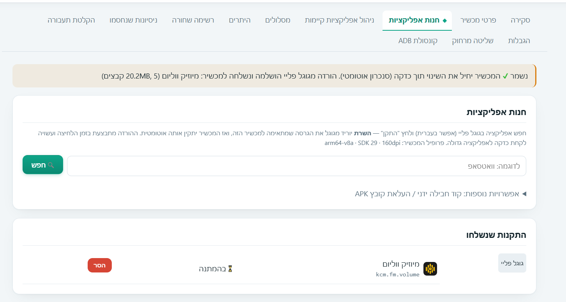This screenshot has height=302, width=566.
Task: Click the Music Volume app icon
Action: [x=430, y=269]
